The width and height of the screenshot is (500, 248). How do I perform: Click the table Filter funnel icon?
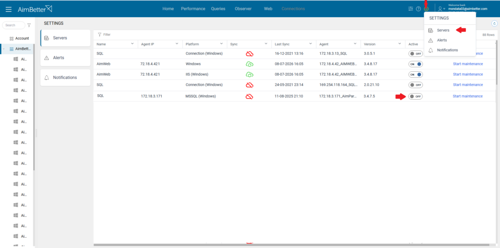coord(100,35)
